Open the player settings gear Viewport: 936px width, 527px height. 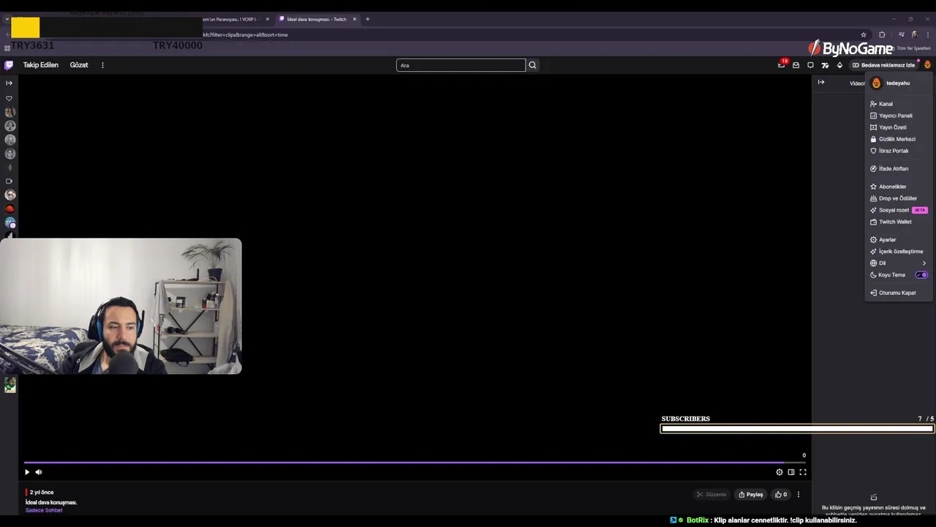point(780,472)
